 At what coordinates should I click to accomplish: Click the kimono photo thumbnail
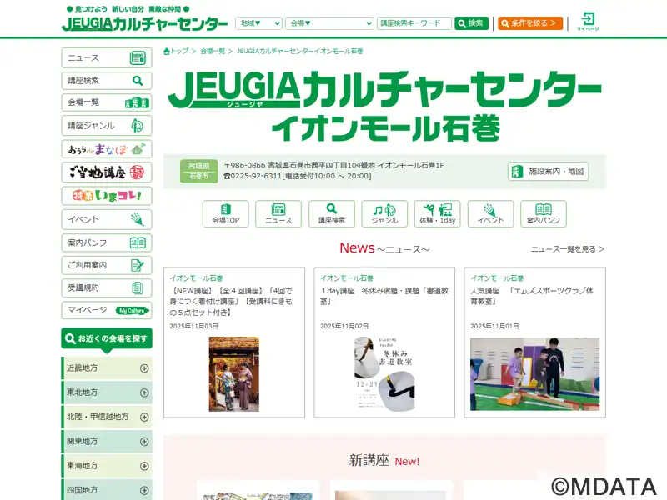234,374
